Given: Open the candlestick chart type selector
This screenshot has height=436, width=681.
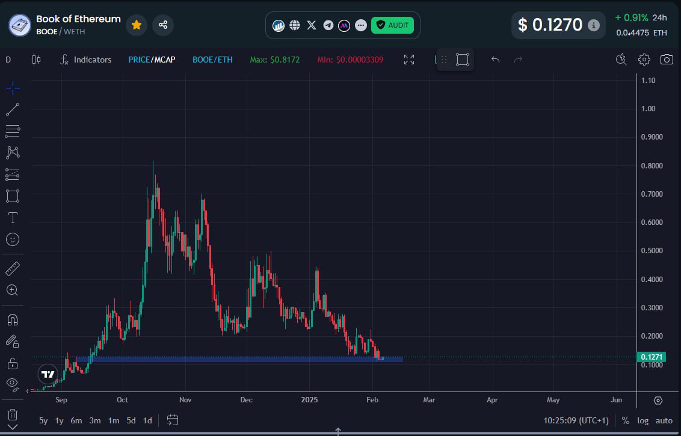Looking at the screenshot, I should pos(37,60).
